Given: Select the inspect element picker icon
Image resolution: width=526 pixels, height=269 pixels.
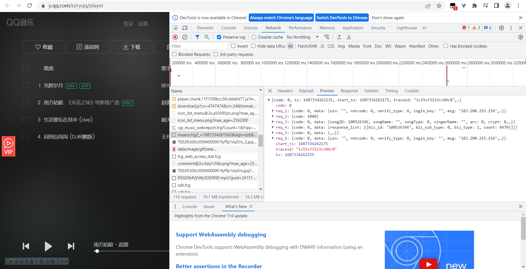Looking at the screenshot, I should [175, 28].
